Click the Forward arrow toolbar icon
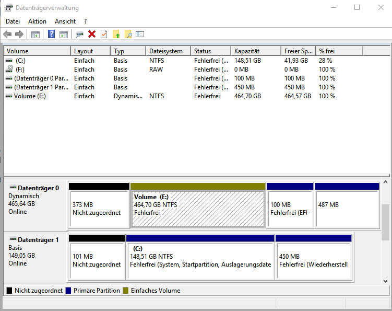Screen dimensions: 392x311 click(19, 34)
